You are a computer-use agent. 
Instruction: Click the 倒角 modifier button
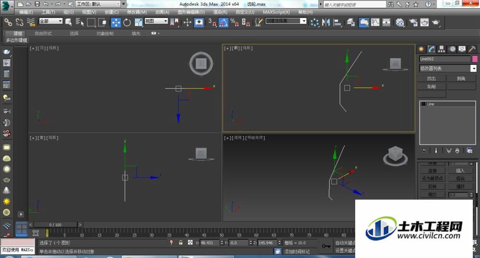tap(461, 79)
